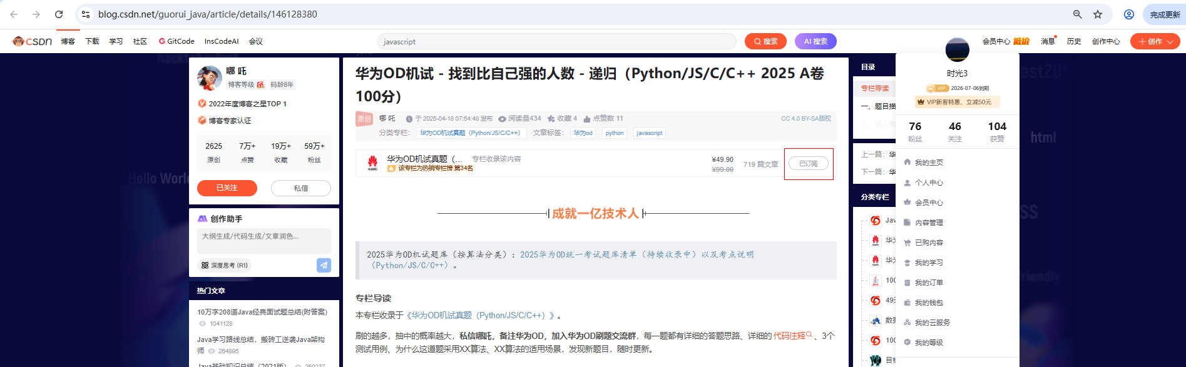Image resolution: width=1186 pixels, height=367 pixels.
Task: Open 创作中心 in the header
Action: point(1106,41)
